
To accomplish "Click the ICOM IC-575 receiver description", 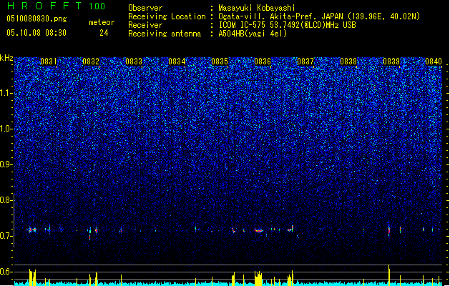I will 288,25.
